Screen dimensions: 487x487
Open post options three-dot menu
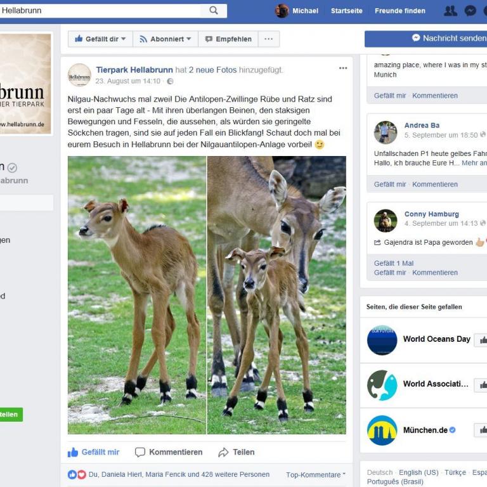coord(343,68)
